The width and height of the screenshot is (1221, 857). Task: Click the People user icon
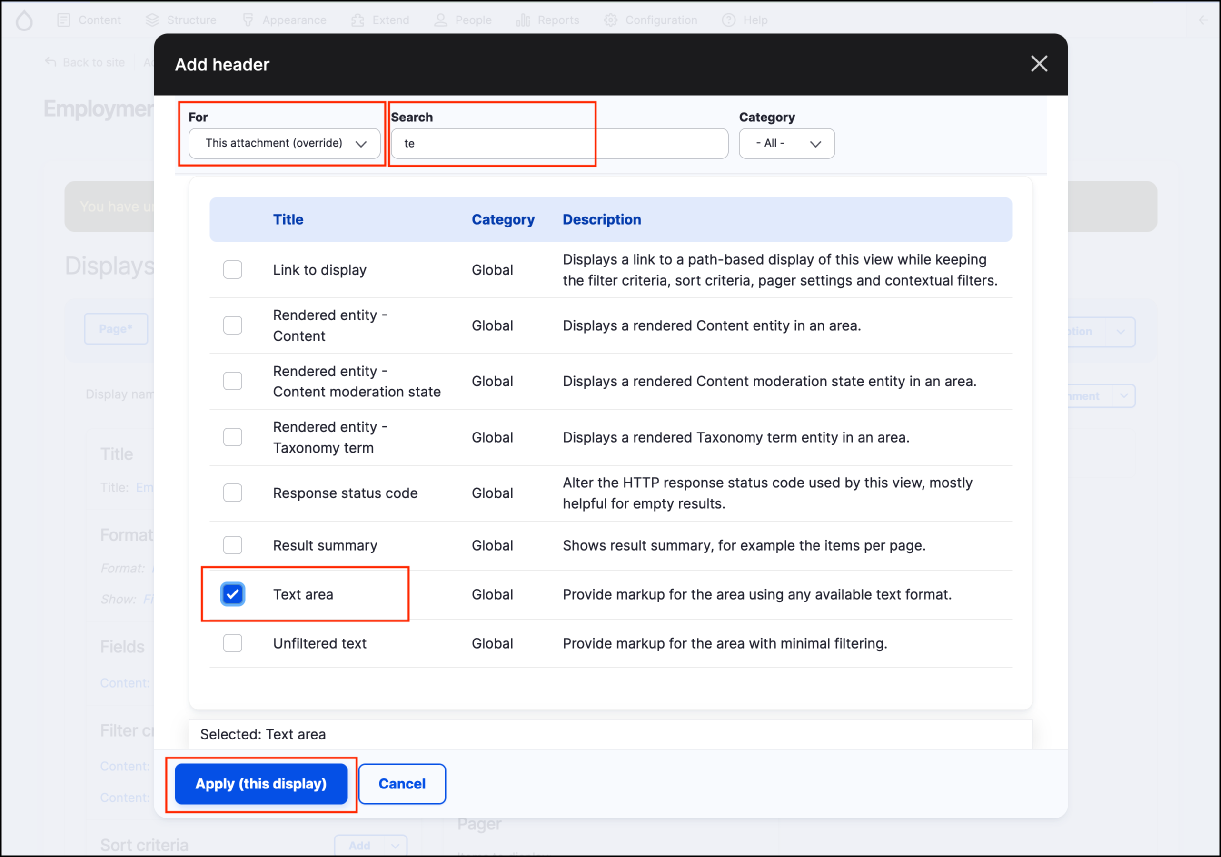tap(441, 20)
